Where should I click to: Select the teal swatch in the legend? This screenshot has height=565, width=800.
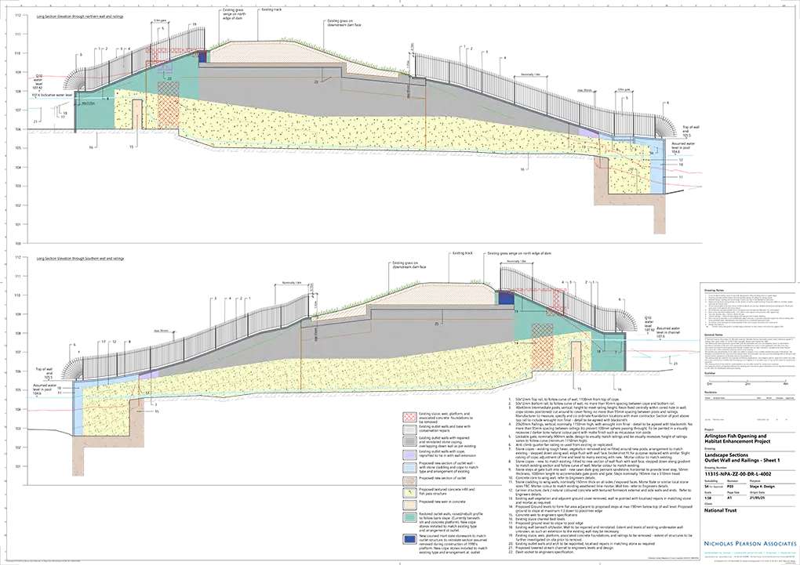pyautogui.click(x=409, y=517)
